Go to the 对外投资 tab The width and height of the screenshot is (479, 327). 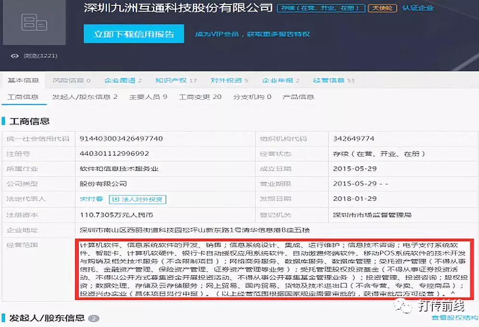pos(229,80)
